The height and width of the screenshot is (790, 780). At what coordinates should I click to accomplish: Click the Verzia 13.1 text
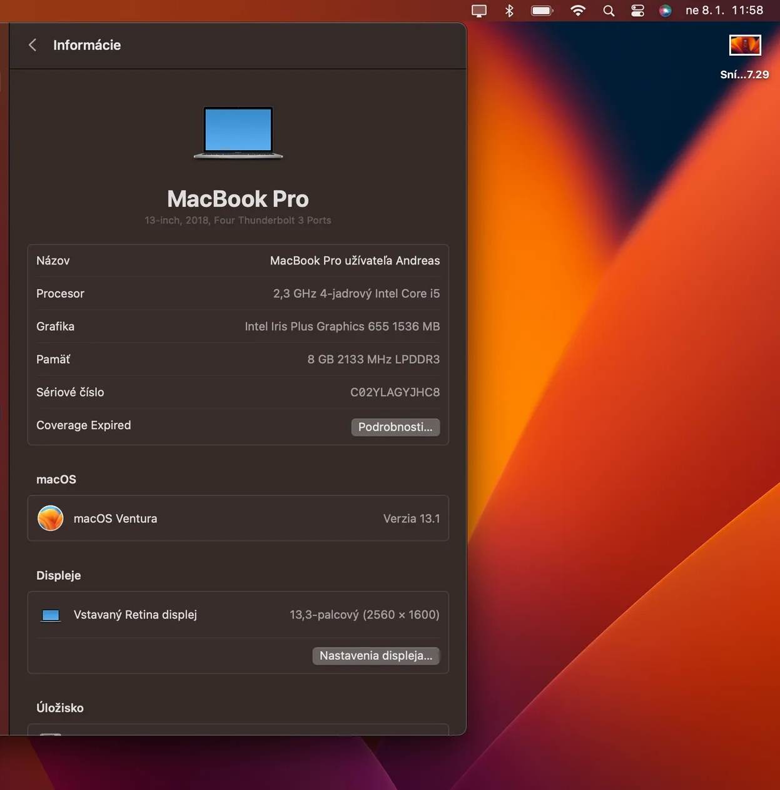(x=412, y=519)
